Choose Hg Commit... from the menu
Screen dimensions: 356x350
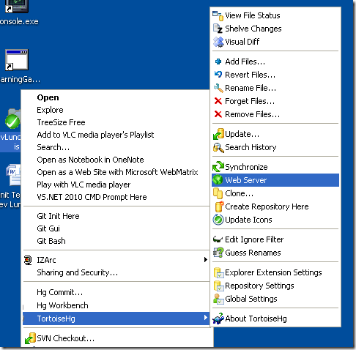coord(60,292)
